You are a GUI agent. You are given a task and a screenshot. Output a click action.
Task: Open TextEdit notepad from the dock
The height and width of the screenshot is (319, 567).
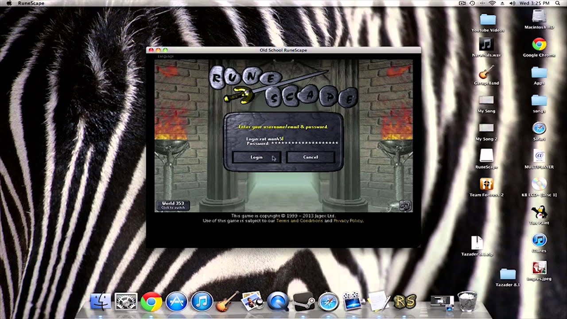tap(379, 302)
